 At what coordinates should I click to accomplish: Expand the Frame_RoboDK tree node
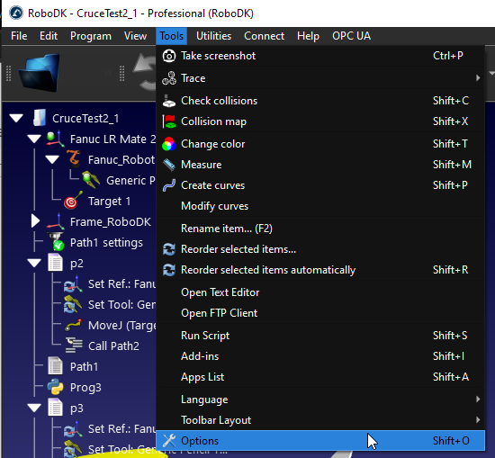tap(35, 221)
